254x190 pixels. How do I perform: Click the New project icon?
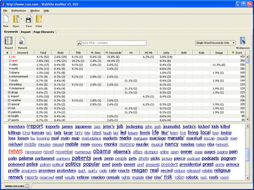click(x=6, y=19)
